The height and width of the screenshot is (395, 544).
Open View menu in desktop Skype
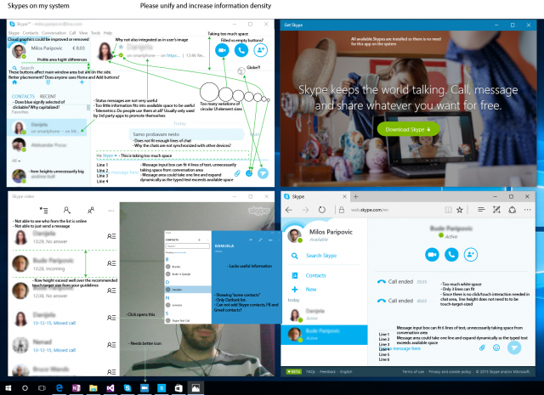click(x=83, y=33)
